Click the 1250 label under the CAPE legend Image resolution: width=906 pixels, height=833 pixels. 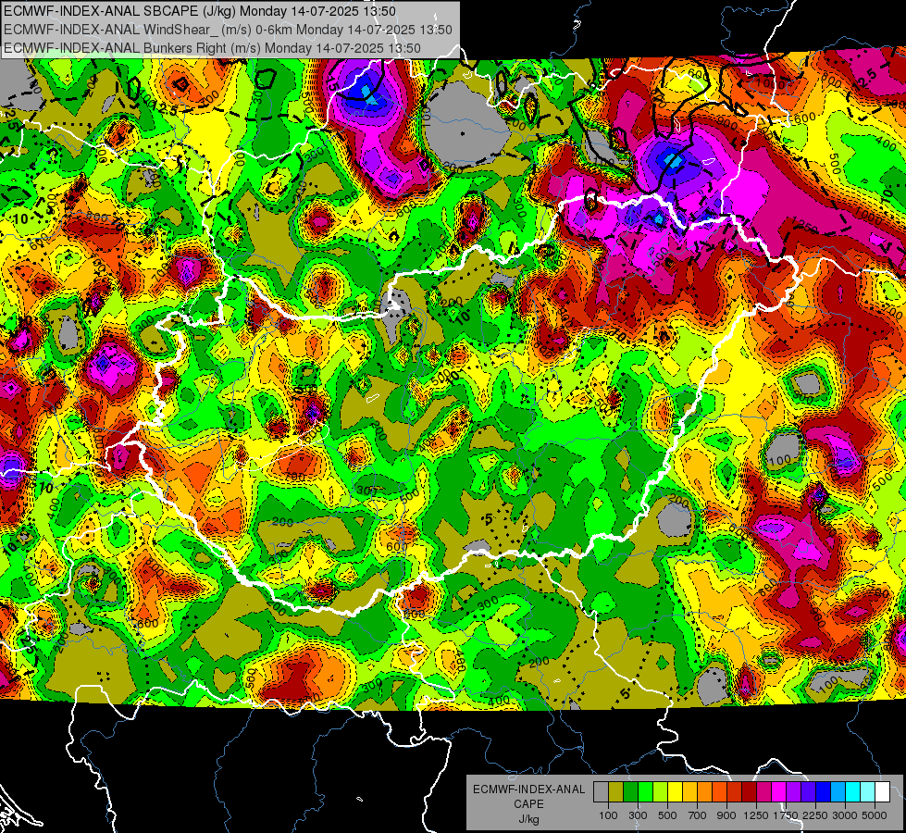tap(756, 815)
